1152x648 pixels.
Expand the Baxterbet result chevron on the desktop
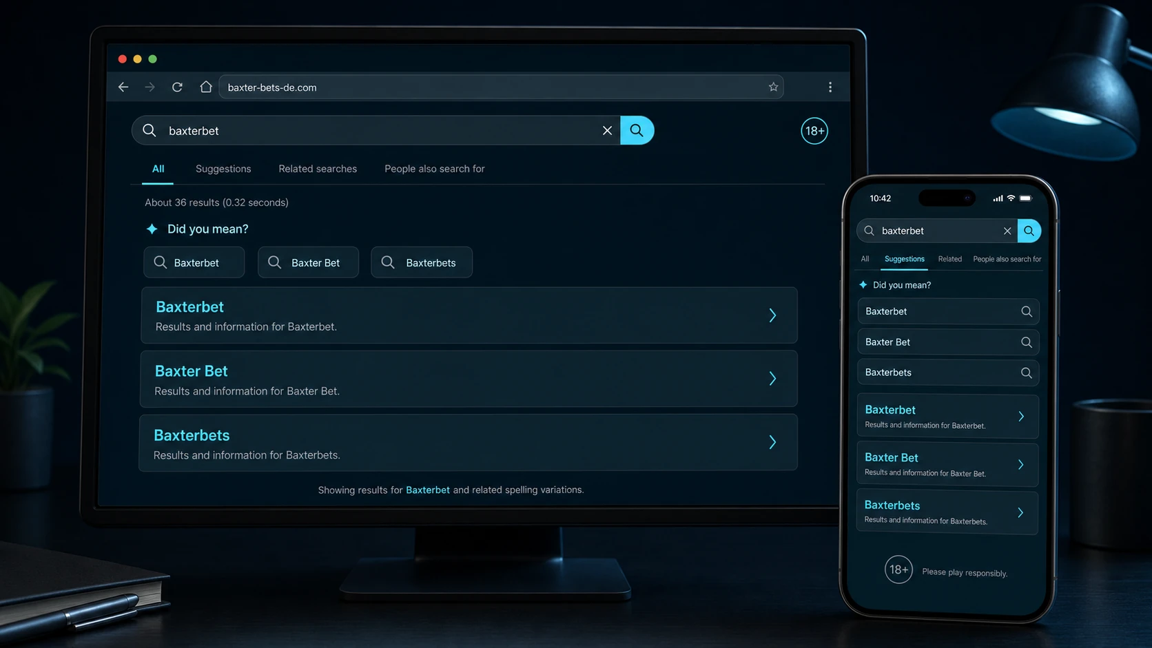pyautogui.click(x=772, y=315)
